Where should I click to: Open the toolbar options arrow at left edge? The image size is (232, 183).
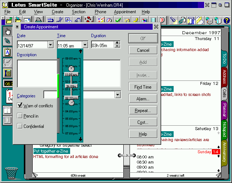(x=3, y=18)
